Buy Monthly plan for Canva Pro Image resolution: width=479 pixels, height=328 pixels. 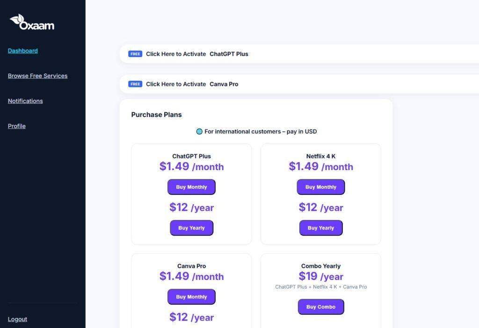click(x=191, y=297)
